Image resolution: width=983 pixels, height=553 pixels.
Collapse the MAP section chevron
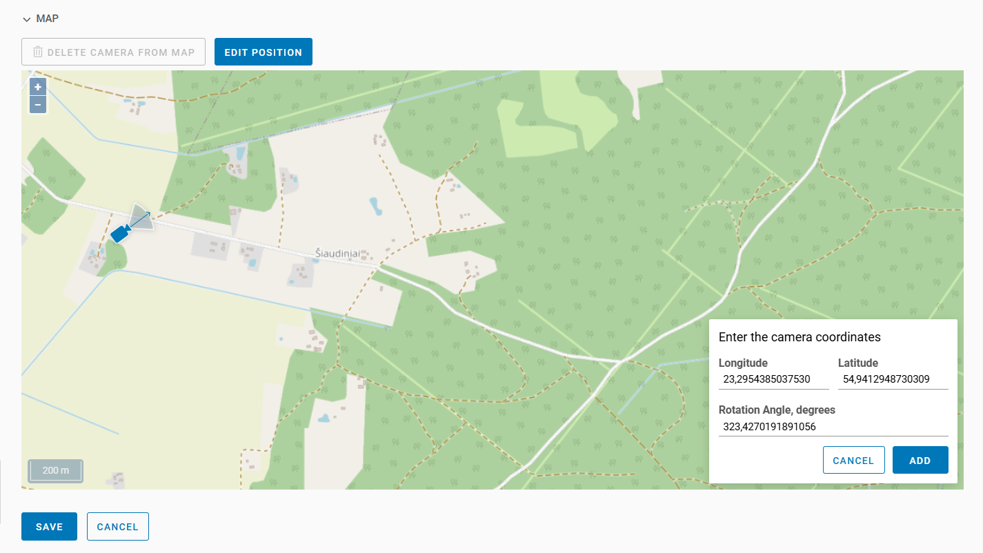point(27,19)
